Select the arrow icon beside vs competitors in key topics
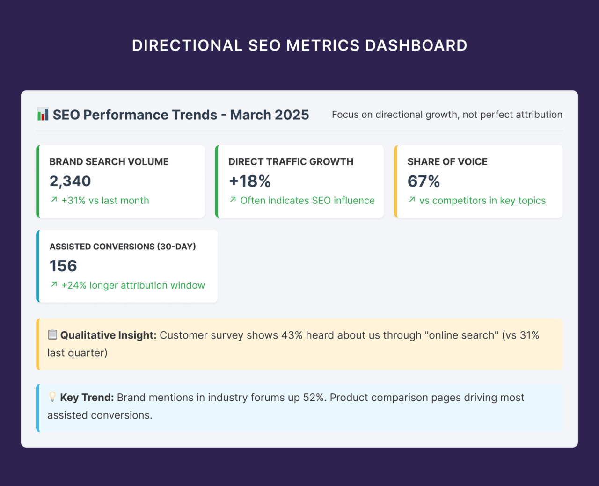Image resolution: width=599 pixels, height=486 pixels. 411,200
